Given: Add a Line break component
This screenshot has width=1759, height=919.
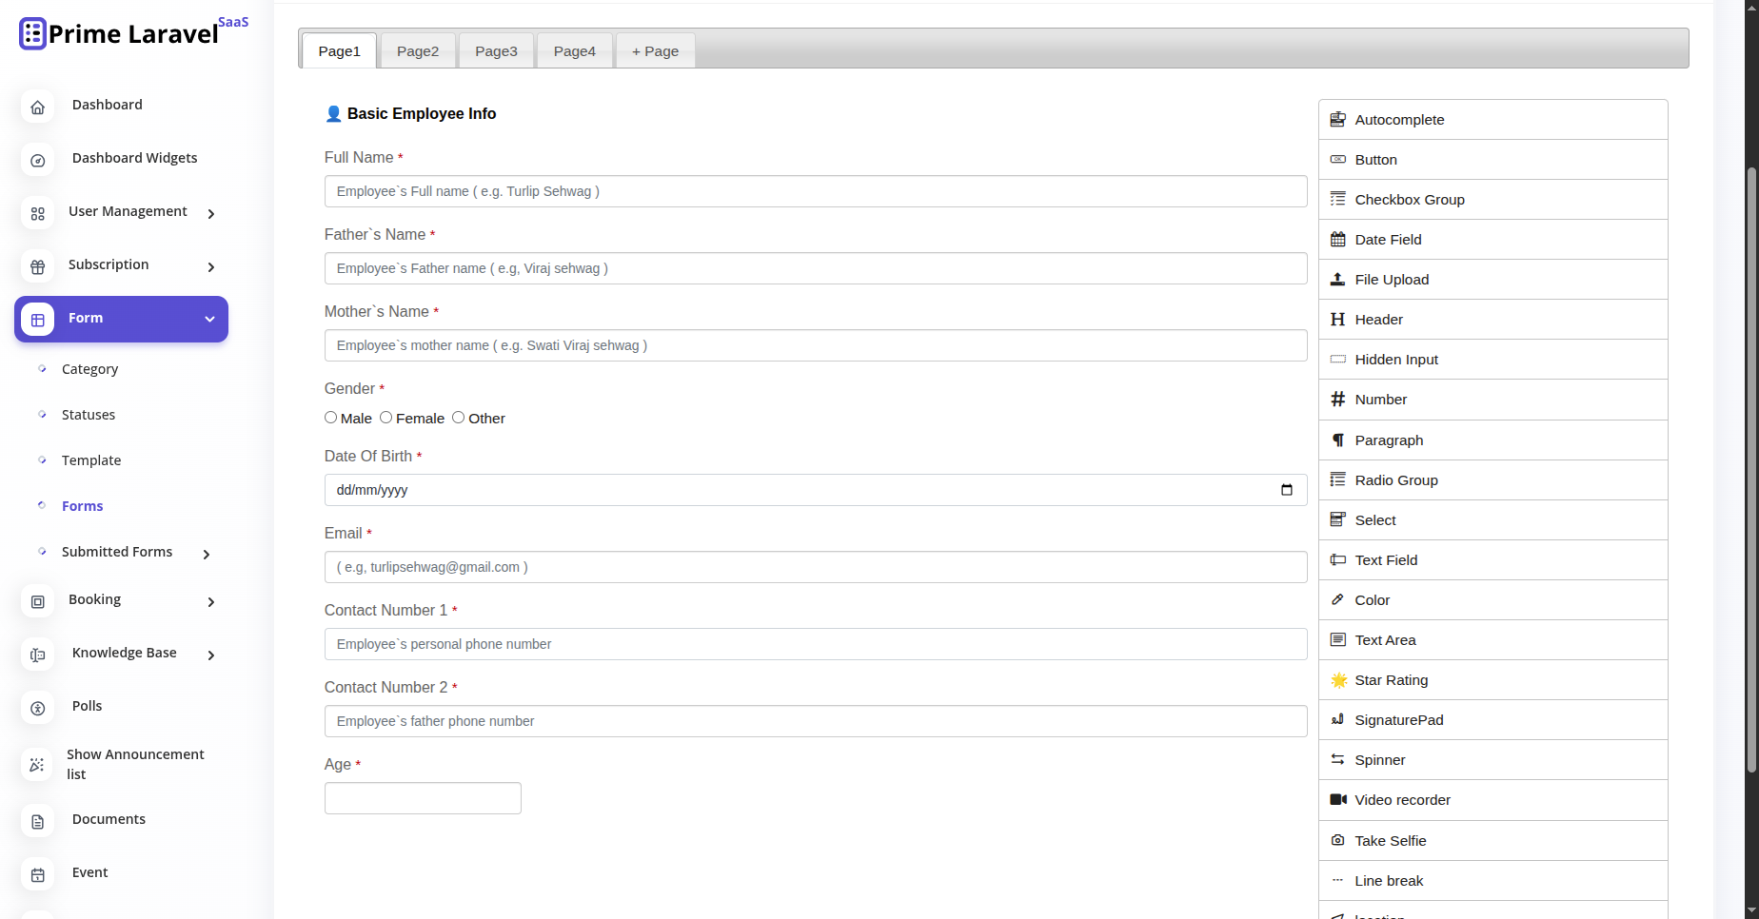Looking at the screenshot, I should pyautogui.click(x=1492, y=880).
